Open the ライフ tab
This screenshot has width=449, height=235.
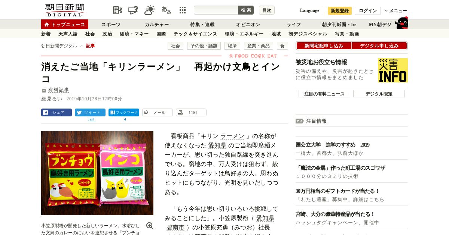pos(294,25)
